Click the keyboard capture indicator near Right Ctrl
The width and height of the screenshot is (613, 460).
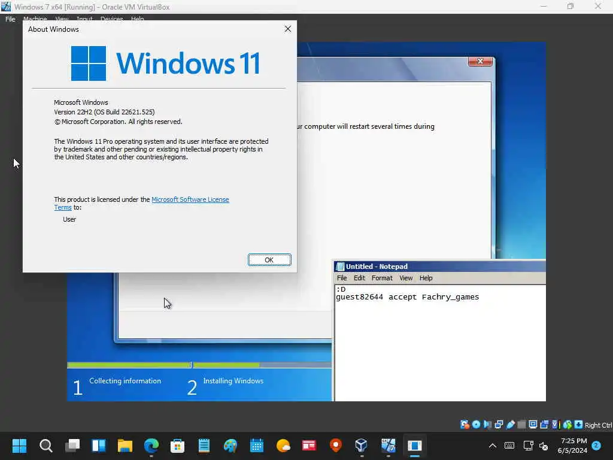(x=579, y=425)
